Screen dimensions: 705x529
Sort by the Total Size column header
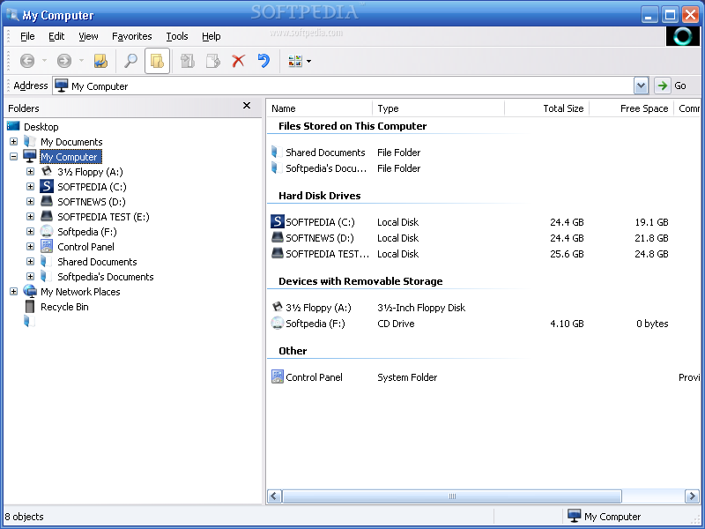pos(546,108)
